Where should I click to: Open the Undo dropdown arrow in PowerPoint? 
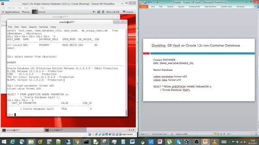pos(151,2)
